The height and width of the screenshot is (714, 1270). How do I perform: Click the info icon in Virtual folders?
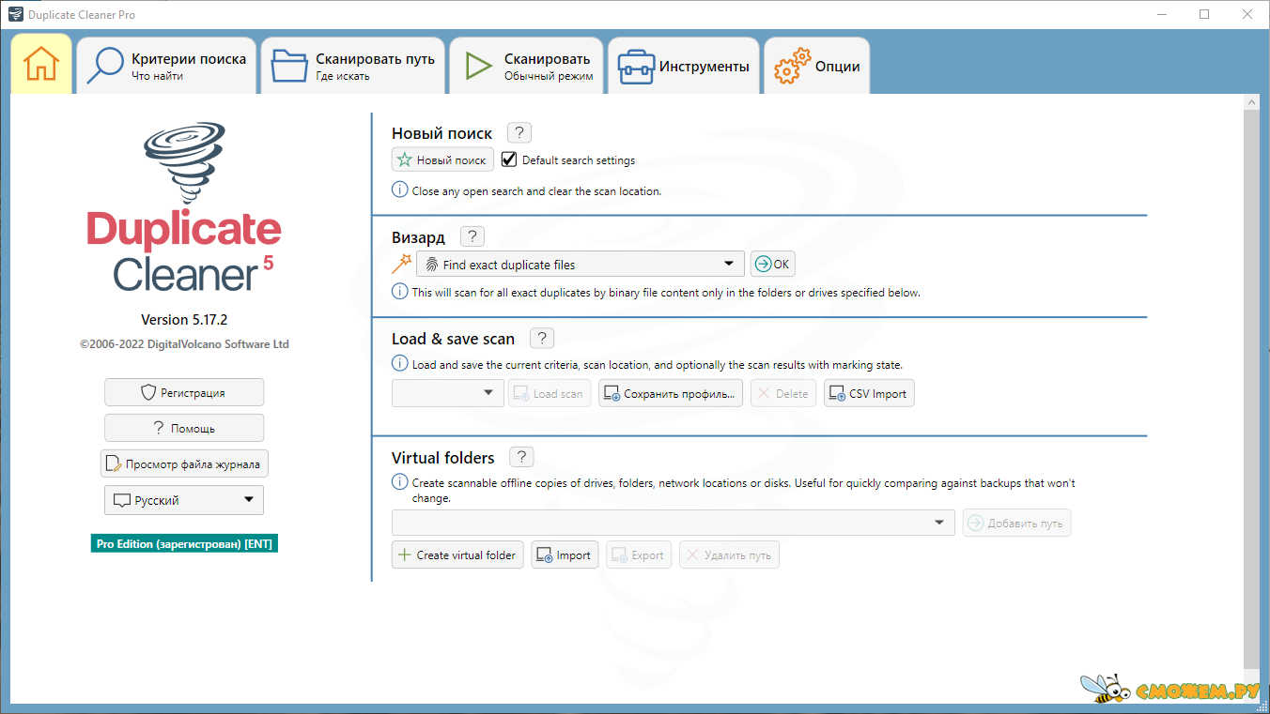(399, 482)
